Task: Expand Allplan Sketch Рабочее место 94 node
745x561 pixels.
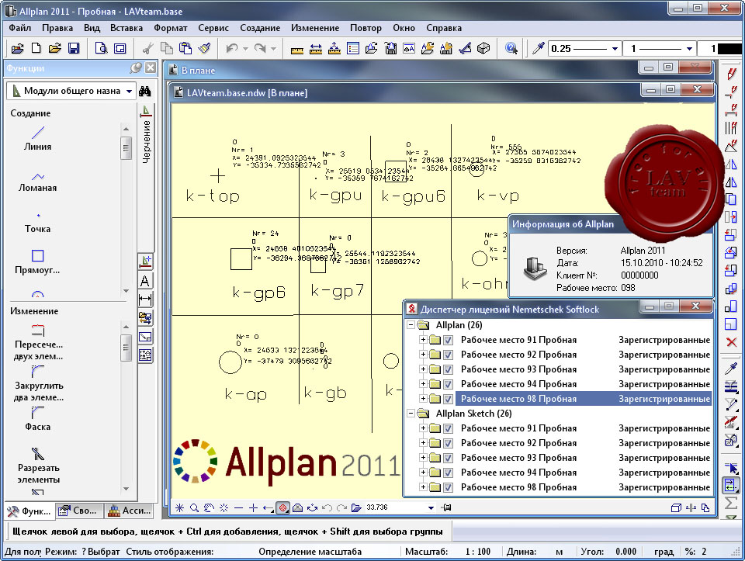Action: pyautogui.click(x=423, y=473)
